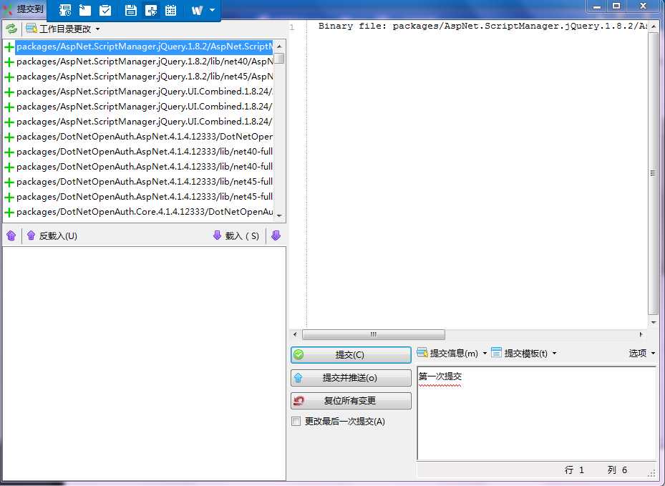Select the jQuery.1.8.2/lib/net40/AspN file row
This screenshot has height=486, width=665.
tap(144, 62)
